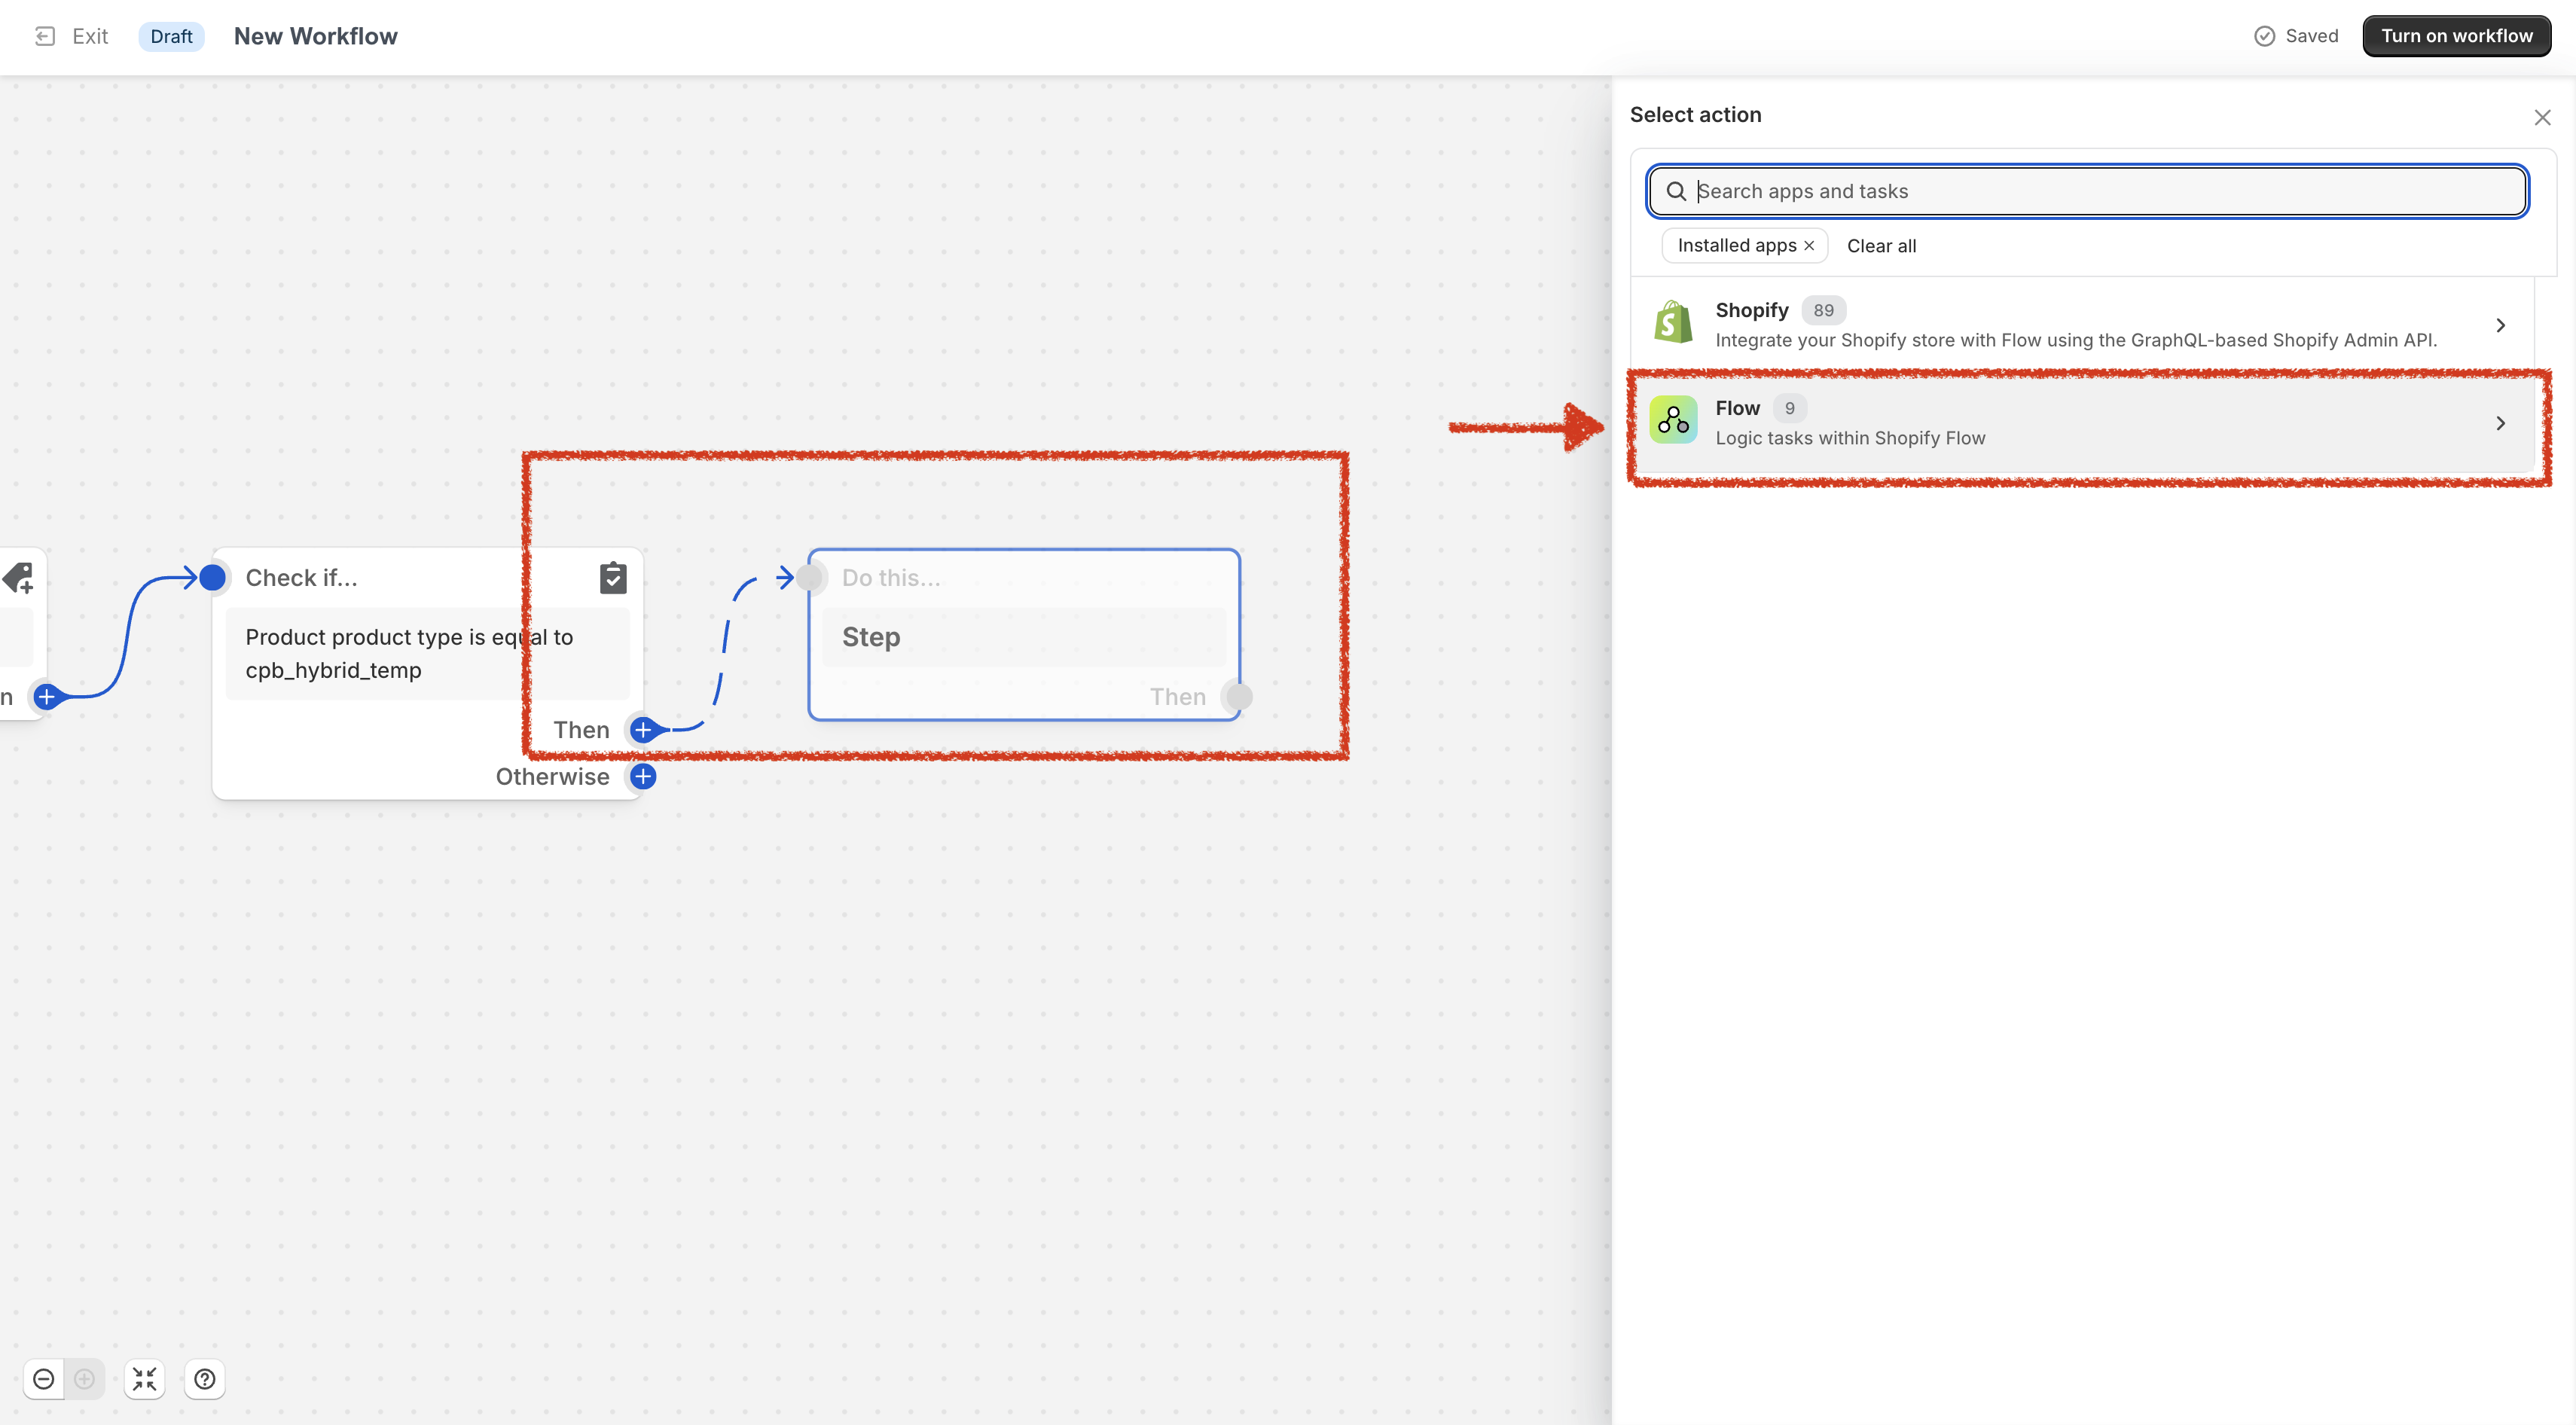Expand Shopify with its chevron
2576x1425 pixels.
(x=2500, y=326)
